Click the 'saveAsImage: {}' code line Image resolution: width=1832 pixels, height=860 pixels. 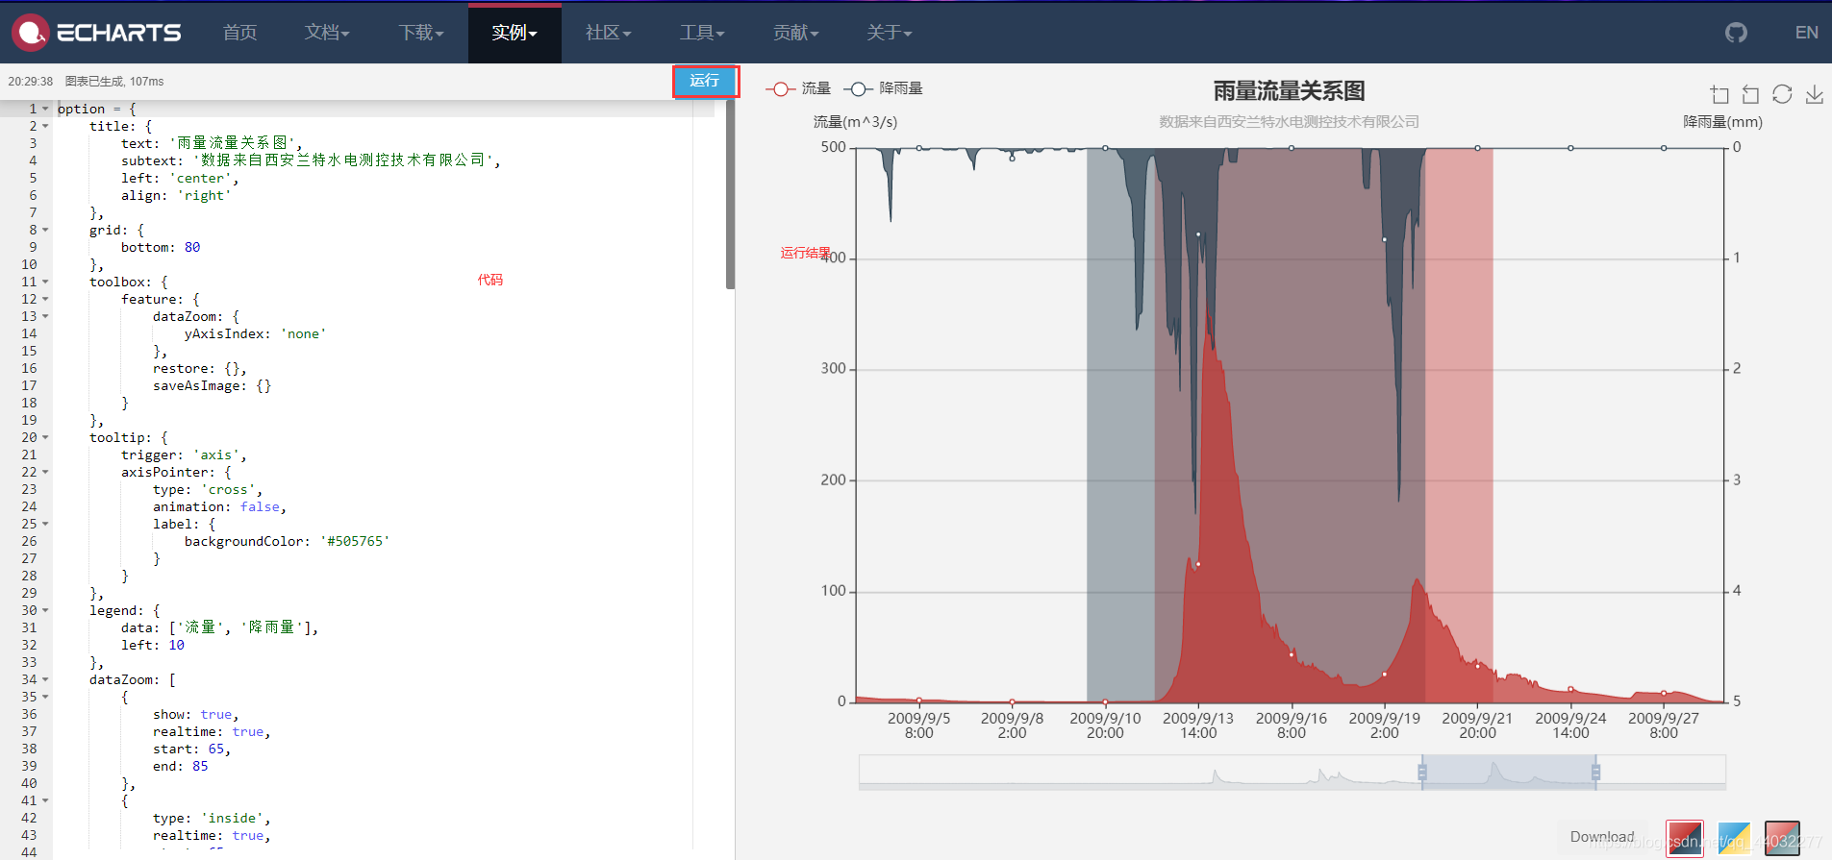tap(212, 385)
